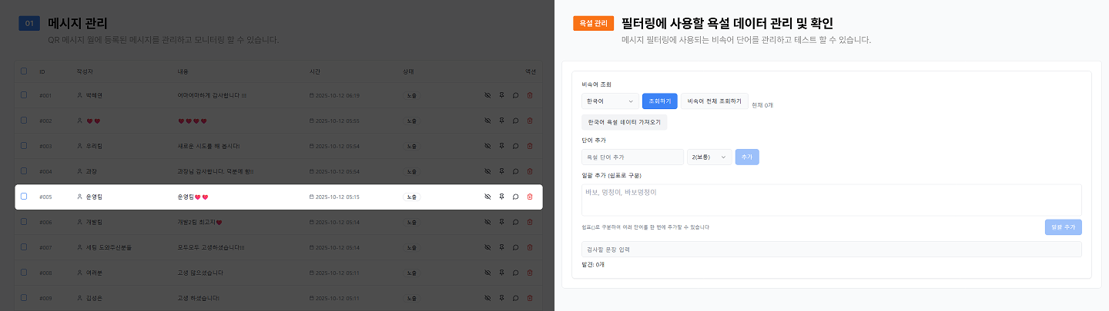1109x311 pixels.
Task: Click the trash icon for message #001
Action: click(530, 95)
